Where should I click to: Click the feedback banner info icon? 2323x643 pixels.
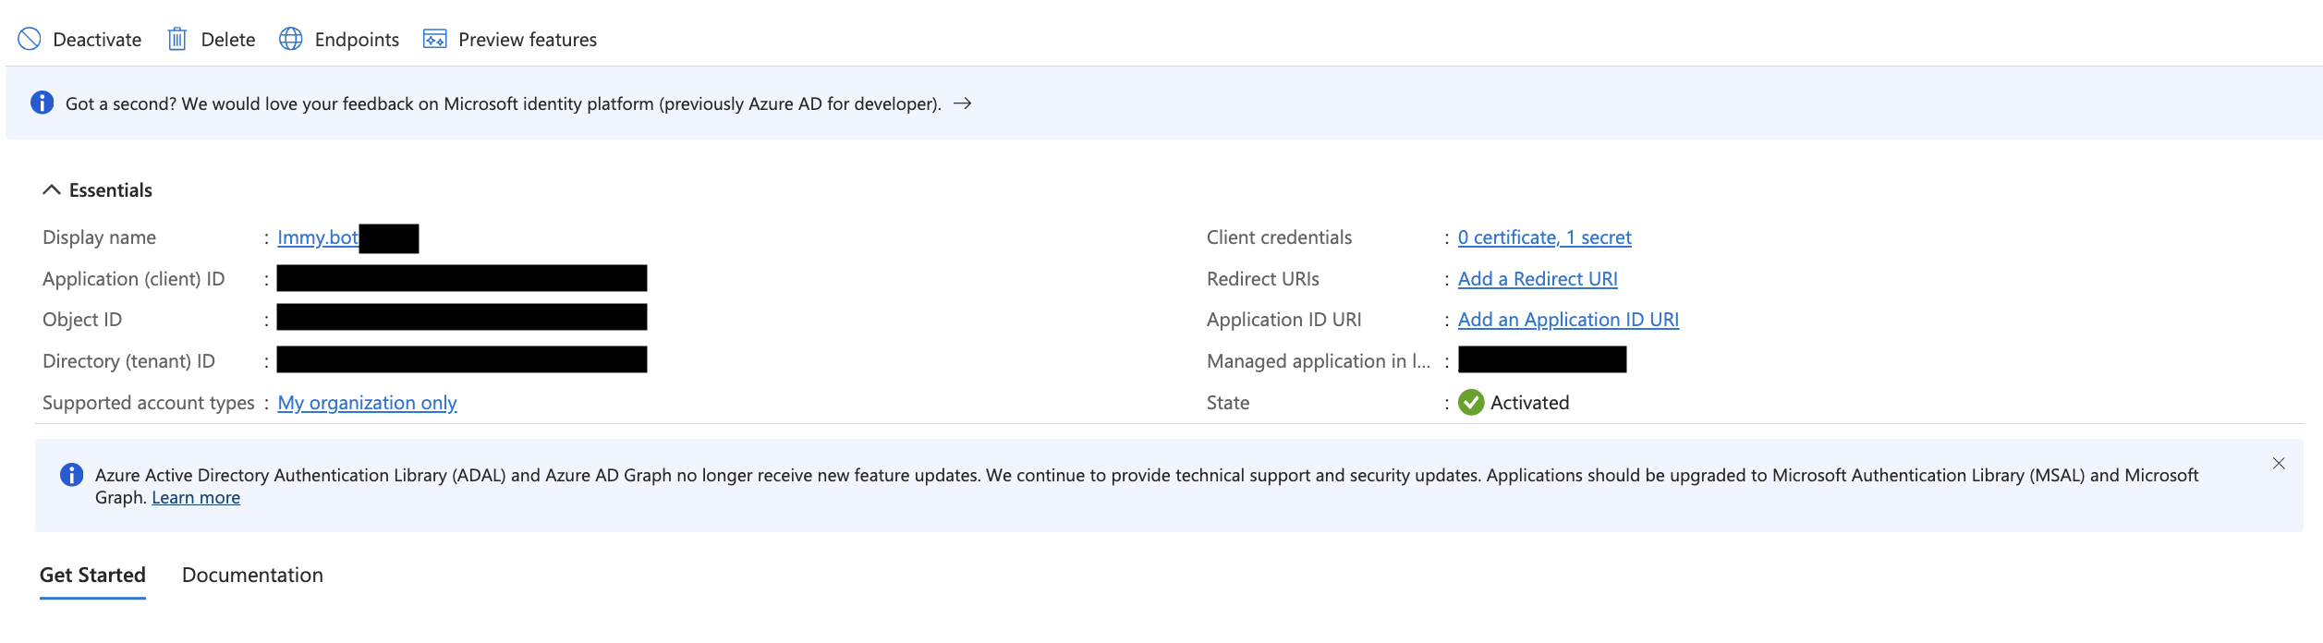click(42, 103)
